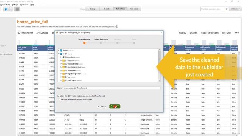The width and height of the screenshot is (242, 136).
Task: Expand the 02 visualize data folder
Action: tap(61, 64)
